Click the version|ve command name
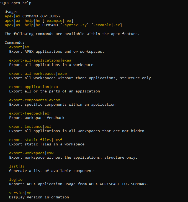The image size is (188, 202). [20, 193]
